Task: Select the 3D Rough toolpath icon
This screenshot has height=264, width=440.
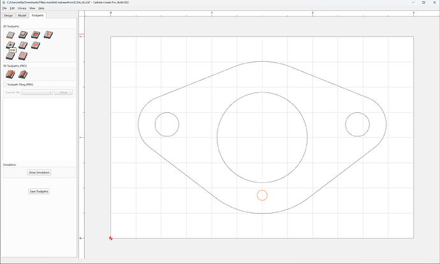Action: point(10,75)
